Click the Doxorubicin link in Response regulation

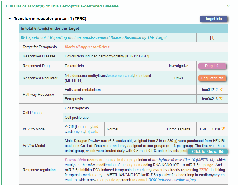(75, 160)
